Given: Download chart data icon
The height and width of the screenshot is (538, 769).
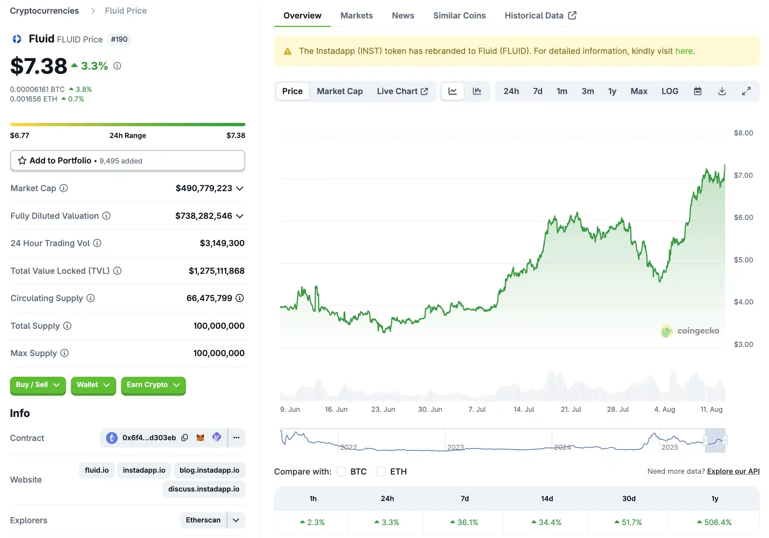Looking at the screenshot, I should point(722,91).
